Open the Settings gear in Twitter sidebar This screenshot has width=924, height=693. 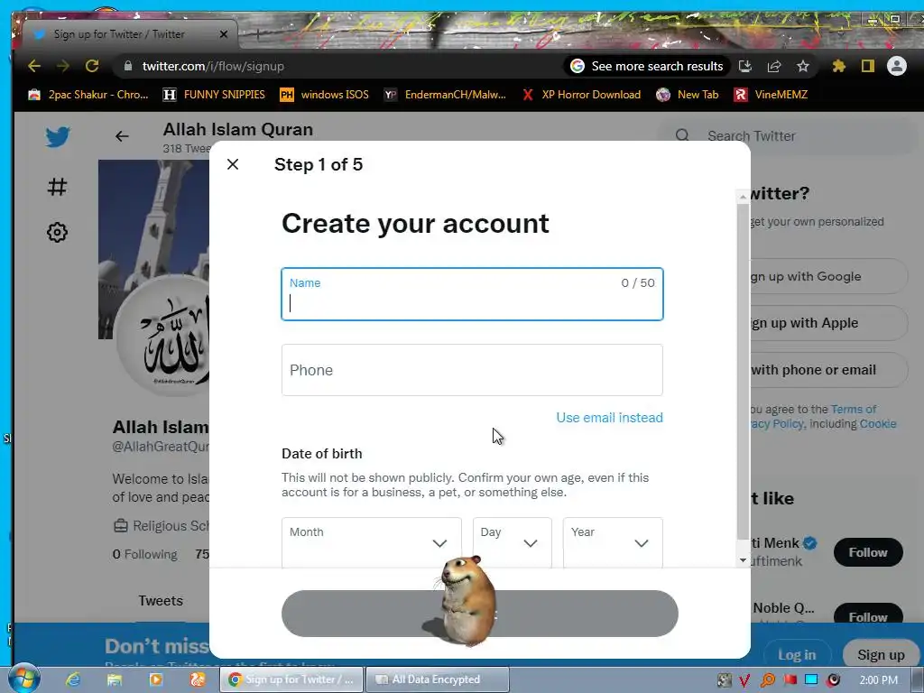[x=57, y=232]
